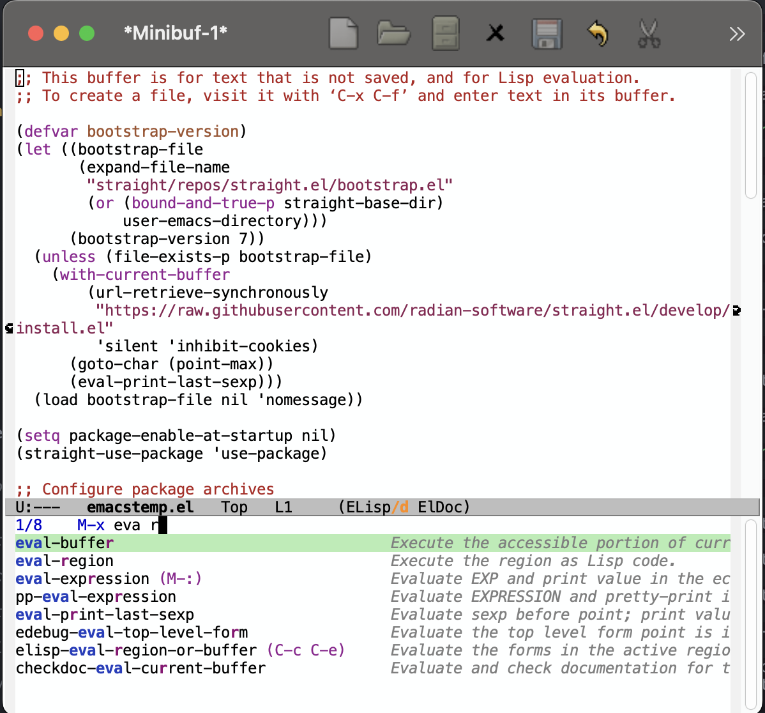Choose pp-eval-expression candidate
Screen dimensions: 765x713
(x=373, y=597)
